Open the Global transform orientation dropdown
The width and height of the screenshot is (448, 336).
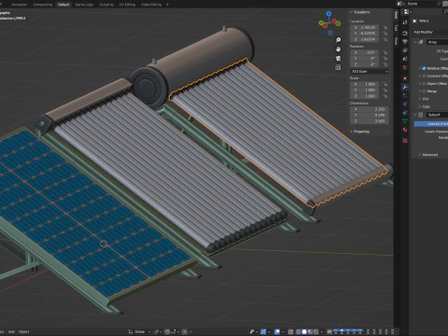(140, 331)
